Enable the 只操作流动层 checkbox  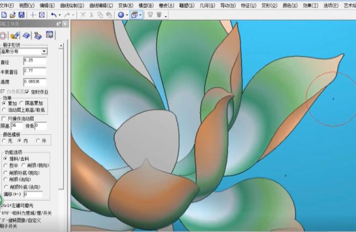click(x=4, y=119)
